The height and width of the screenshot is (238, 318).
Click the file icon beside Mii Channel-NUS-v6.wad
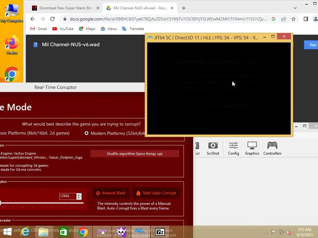pyautogui.click(x=35, y=45)
